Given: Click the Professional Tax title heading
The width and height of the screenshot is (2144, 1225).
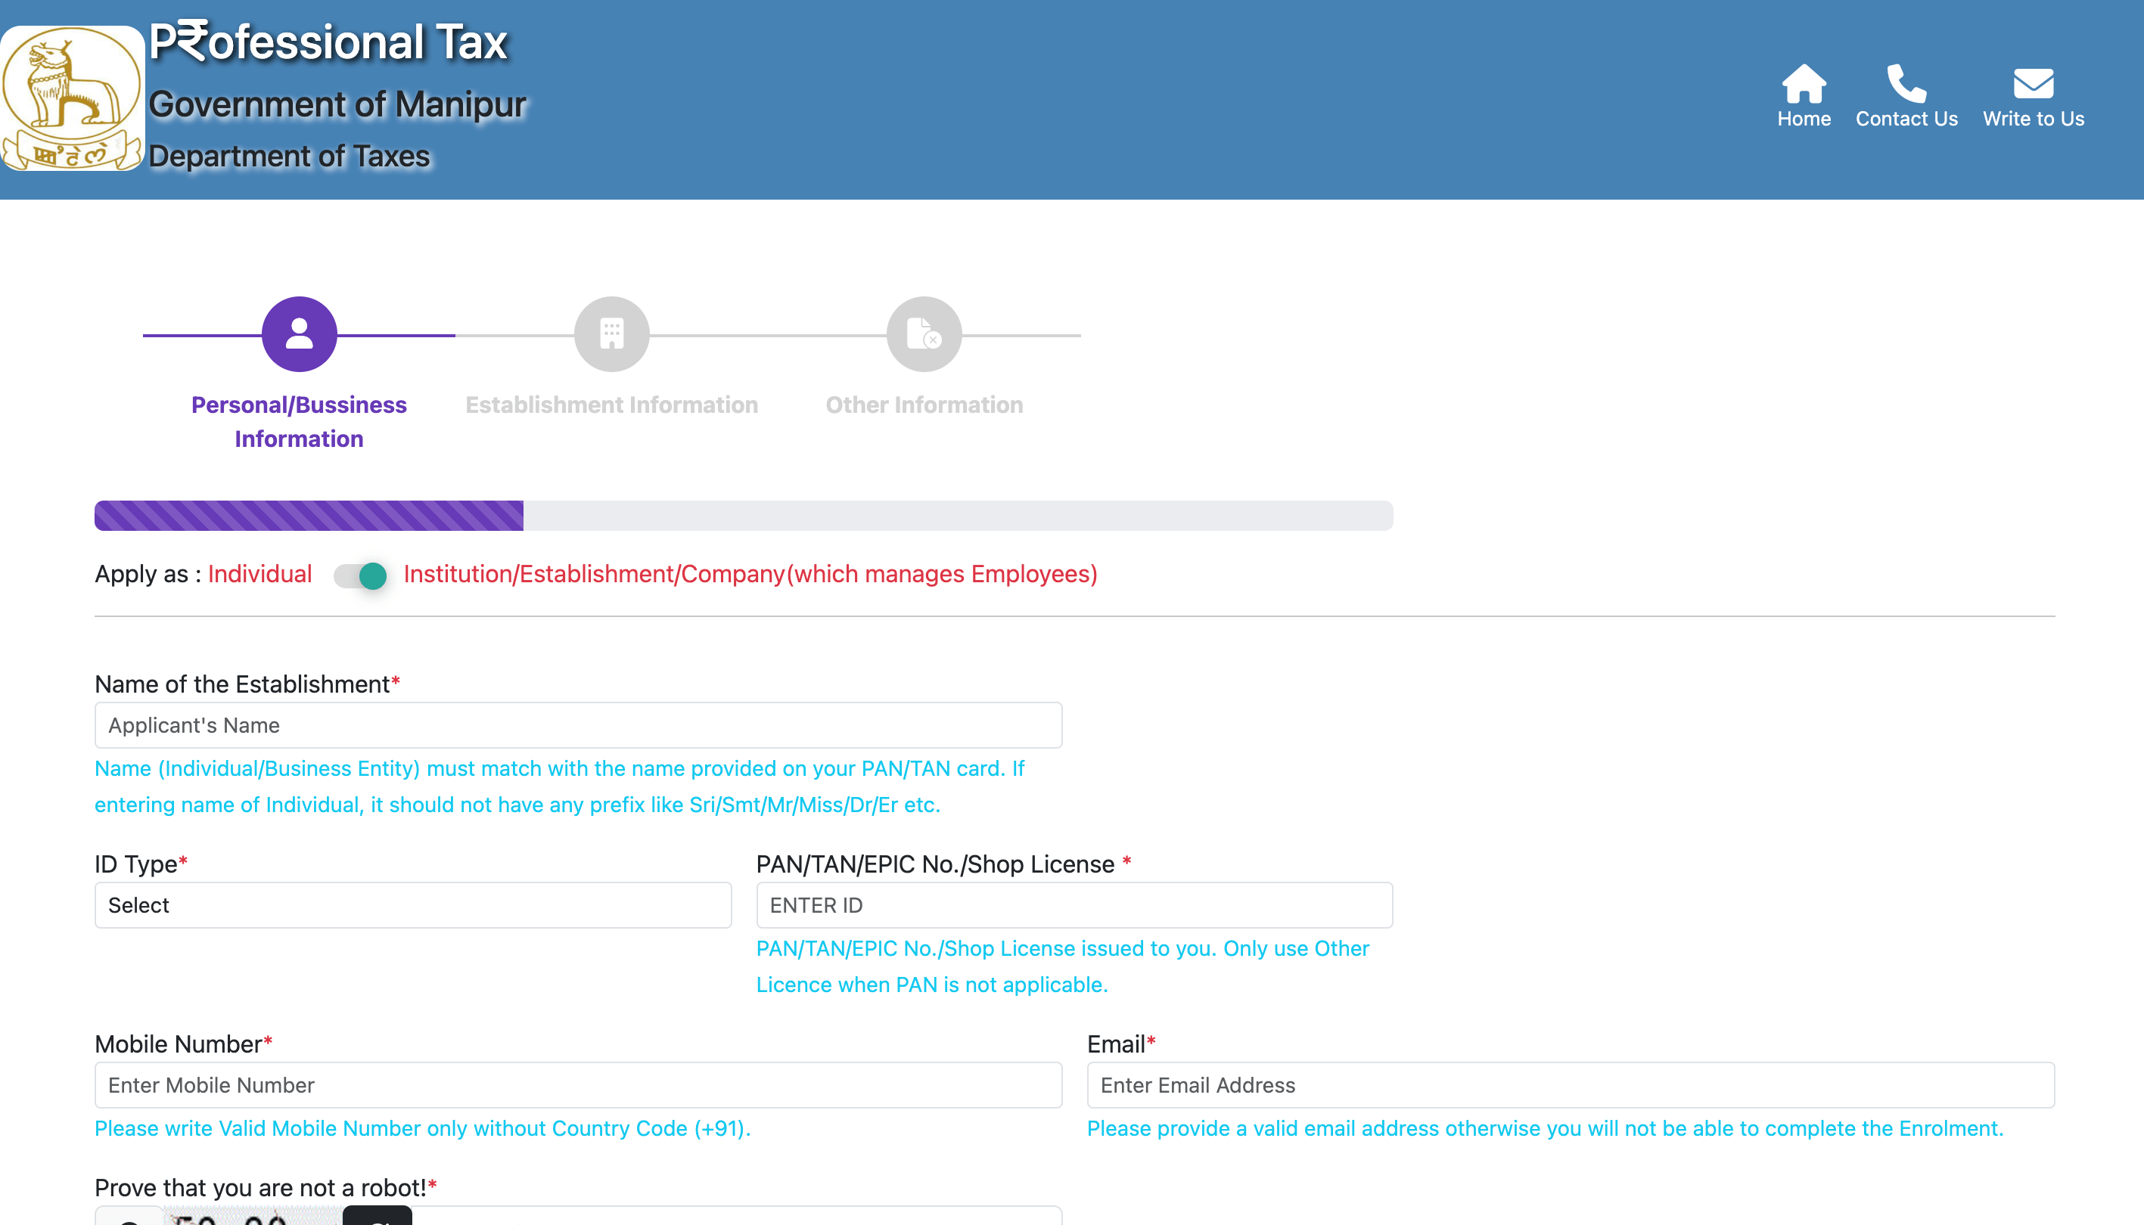Looking at the screenshot, I should tap(328, 42).
